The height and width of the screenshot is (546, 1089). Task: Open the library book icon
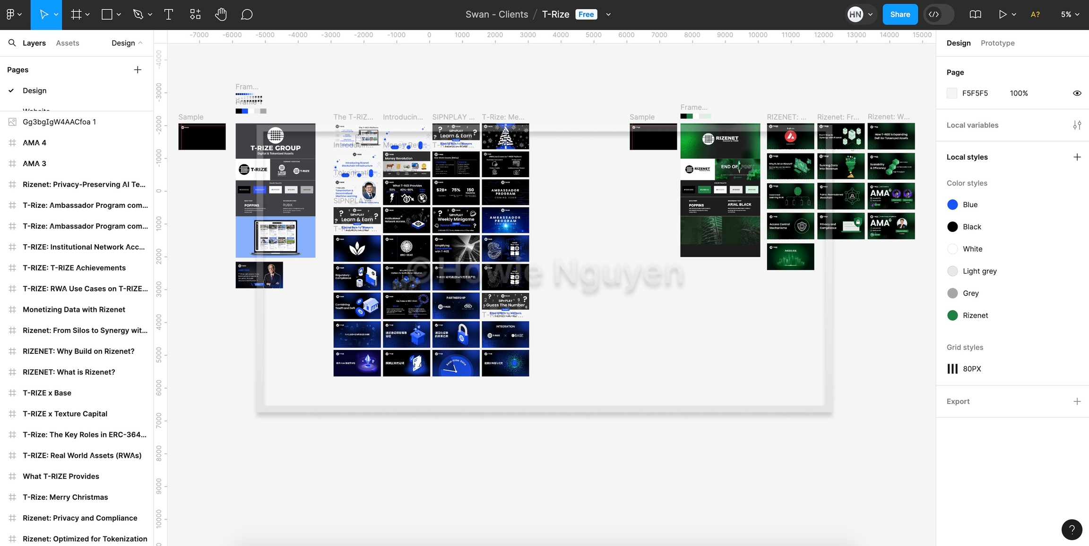975,15
